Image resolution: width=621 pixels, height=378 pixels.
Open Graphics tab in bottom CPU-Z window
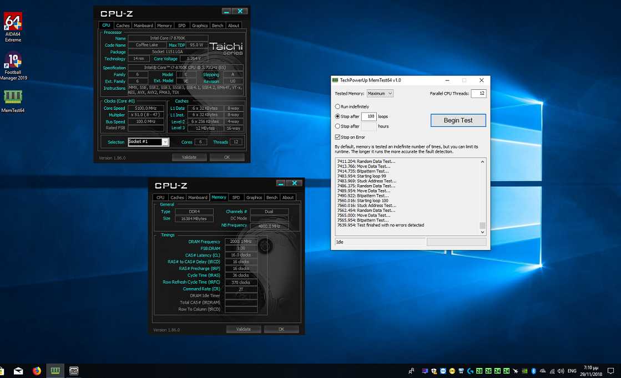(254, 197)
